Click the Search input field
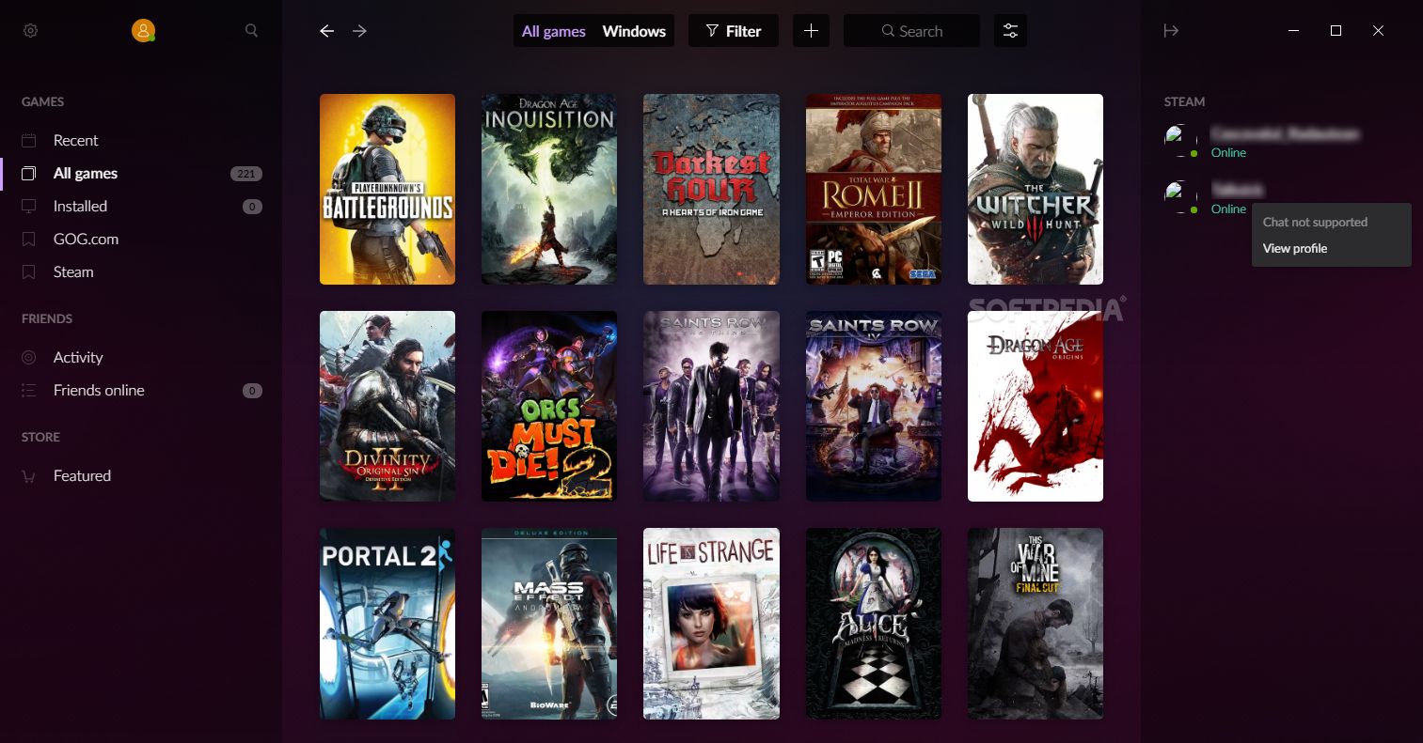 [911, 31]
